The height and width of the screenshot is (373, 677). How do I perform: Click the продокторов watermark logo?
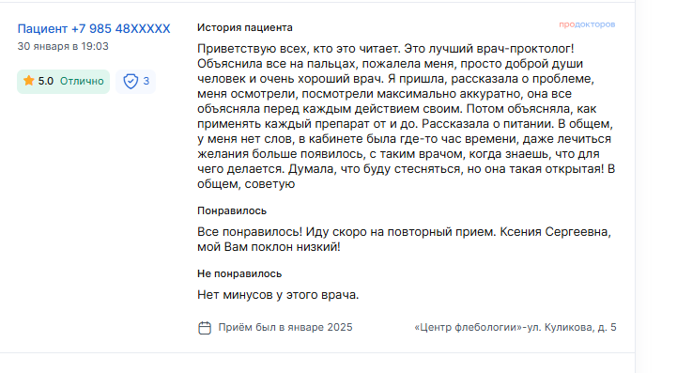(x=587, y=24)
